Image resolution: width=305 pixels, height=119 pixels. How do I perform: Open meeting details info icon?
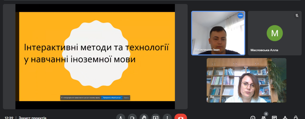coord(253,118)
